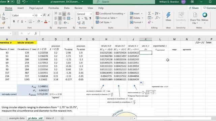Image resolution: width=216 pixels, height=121 pixels.
Task: Click the formula bar input
Action: 128,33
